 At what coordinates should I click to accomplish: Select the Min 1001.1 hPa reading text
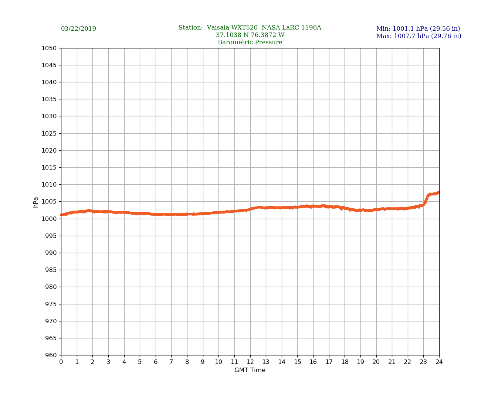tap(418, 29)
